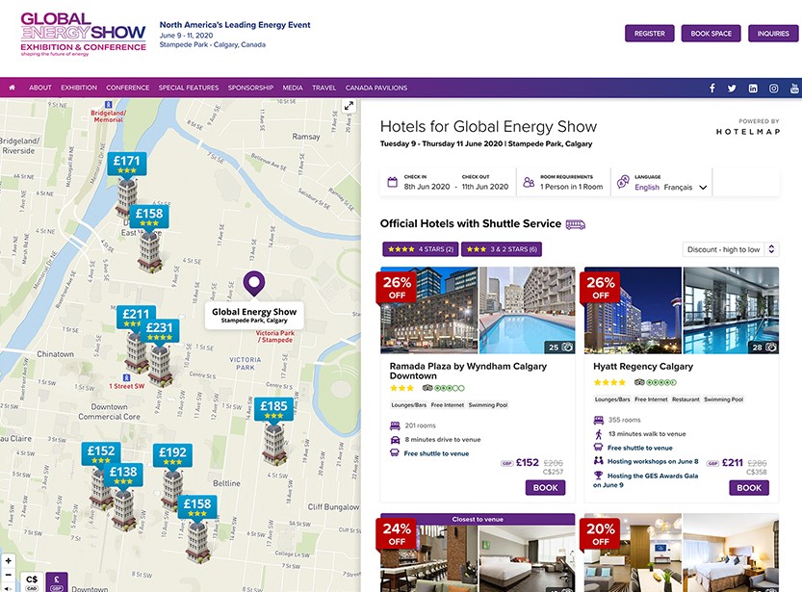Open Ramada Plaza by Wyndham Calgary Downtown title
Screen dimensions: 802x592
coord(468,372)
